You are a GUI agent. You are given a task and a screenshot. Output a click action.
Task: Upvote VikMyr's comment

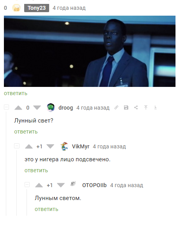point(29,146)
